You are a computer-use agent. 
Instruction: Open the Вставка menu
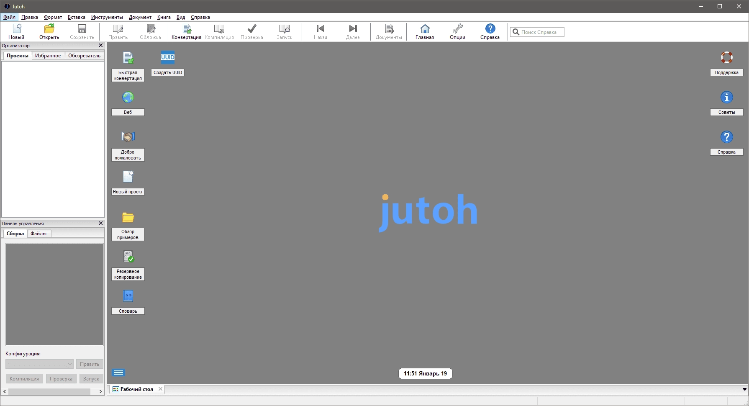tap(77, 17)
